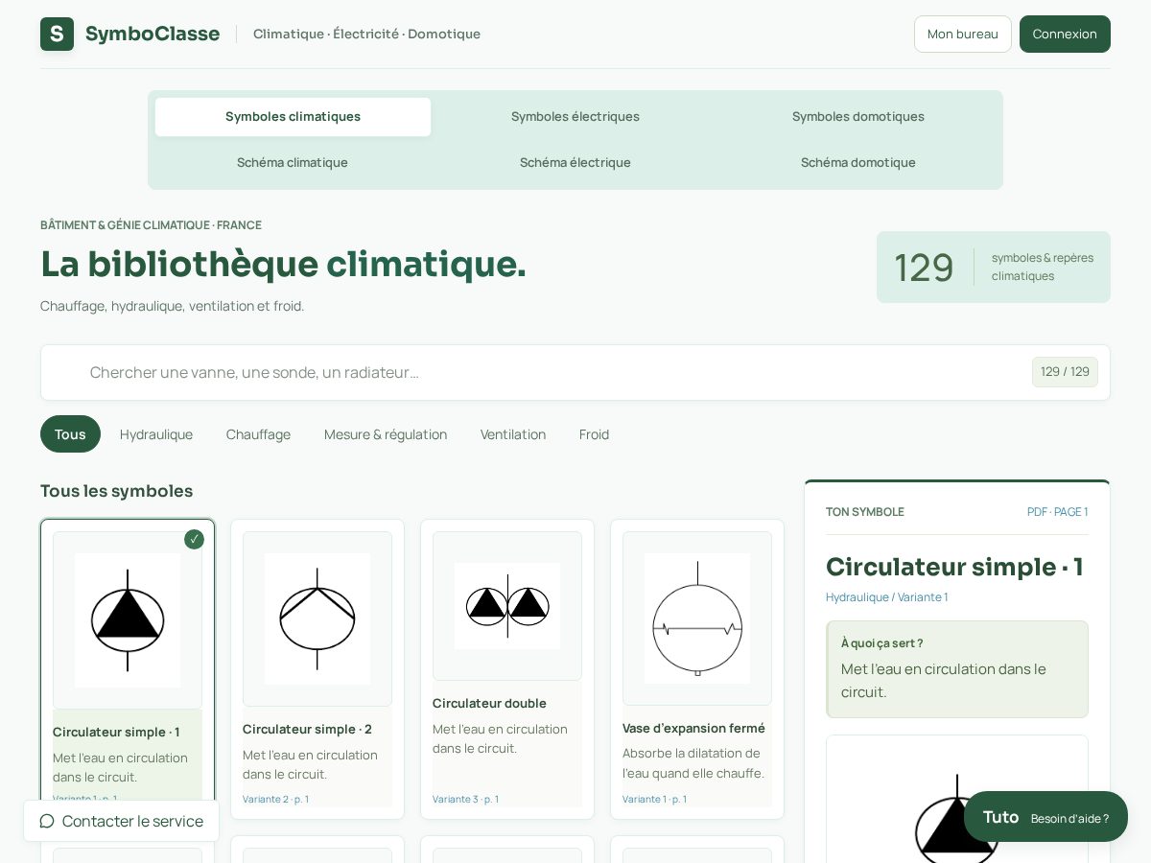Click Climatique · Électricité · Domotique tagline

[366, 34]
